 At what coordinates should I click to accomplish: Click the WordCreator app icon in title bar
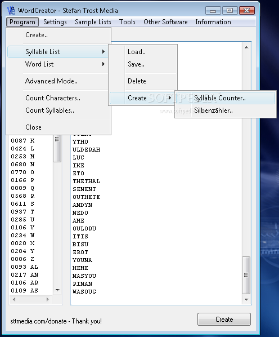(11, 10)
